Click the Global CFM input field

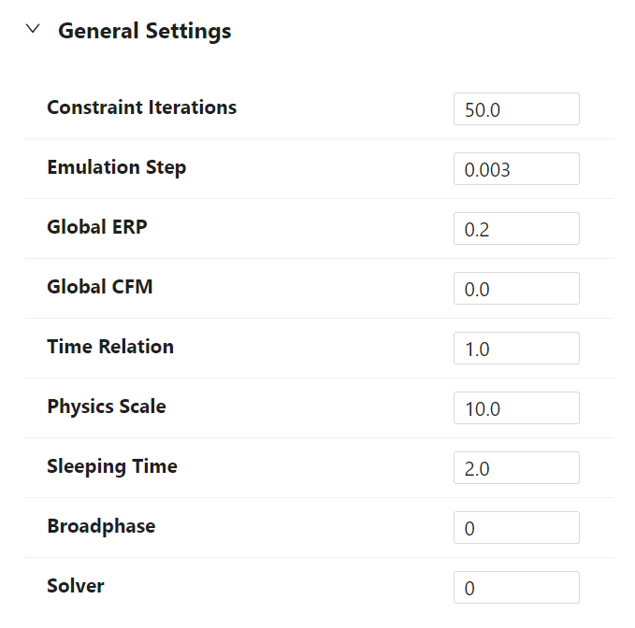pos(516,289)
